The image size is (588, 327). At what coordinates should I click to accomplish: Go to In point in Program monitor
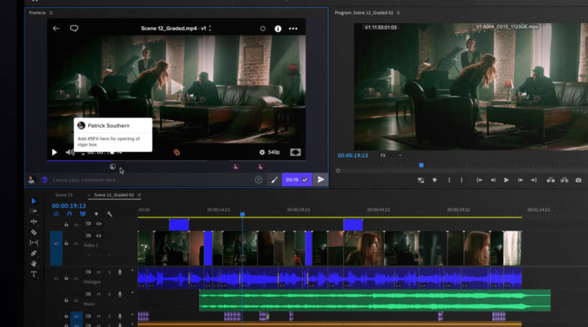pos(479,180)
